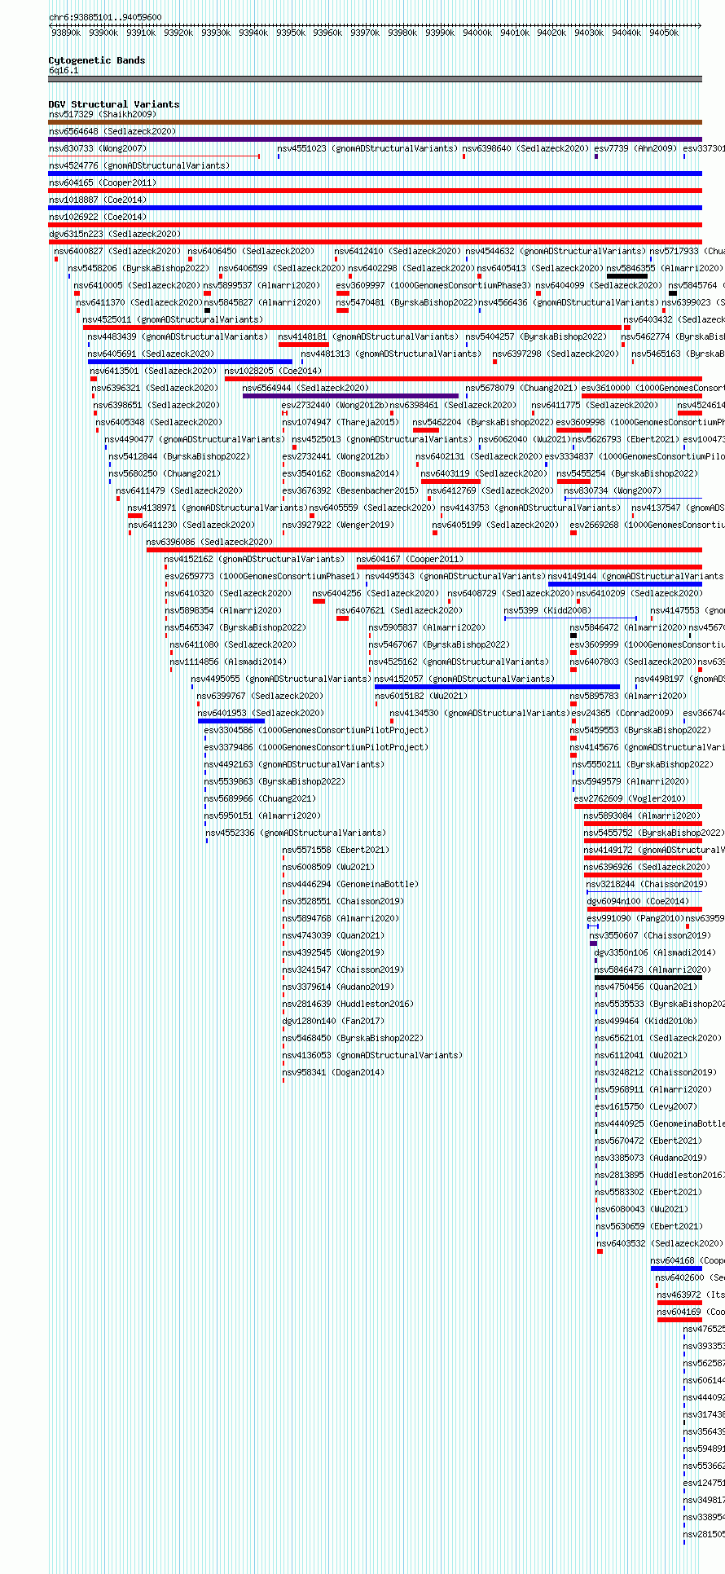Click the black bar under nsv5846473
This screenshot has height=1574, width=725.
click(648, 978)
